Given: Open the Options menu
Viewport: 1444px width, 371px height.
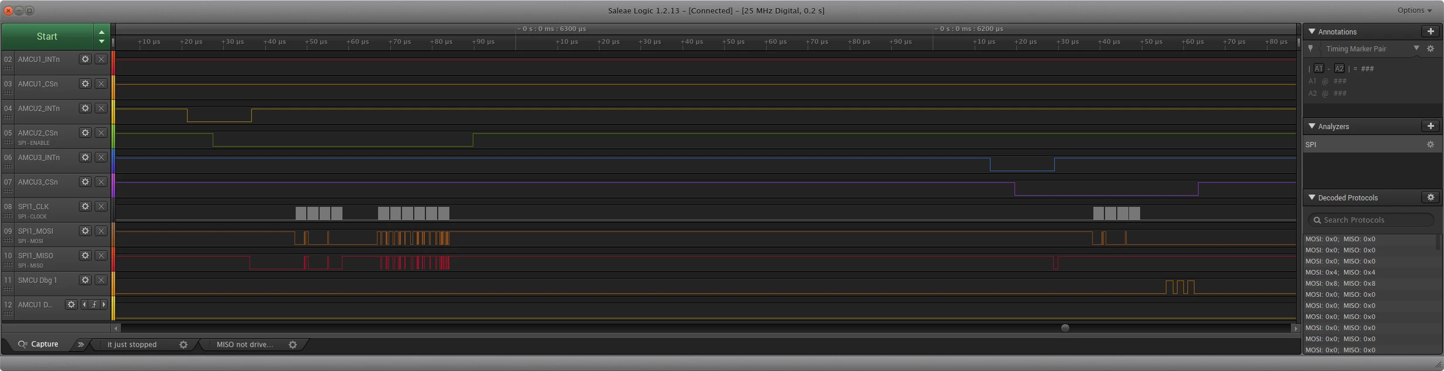Looking at the screenshot, I should pos(1414,11).
